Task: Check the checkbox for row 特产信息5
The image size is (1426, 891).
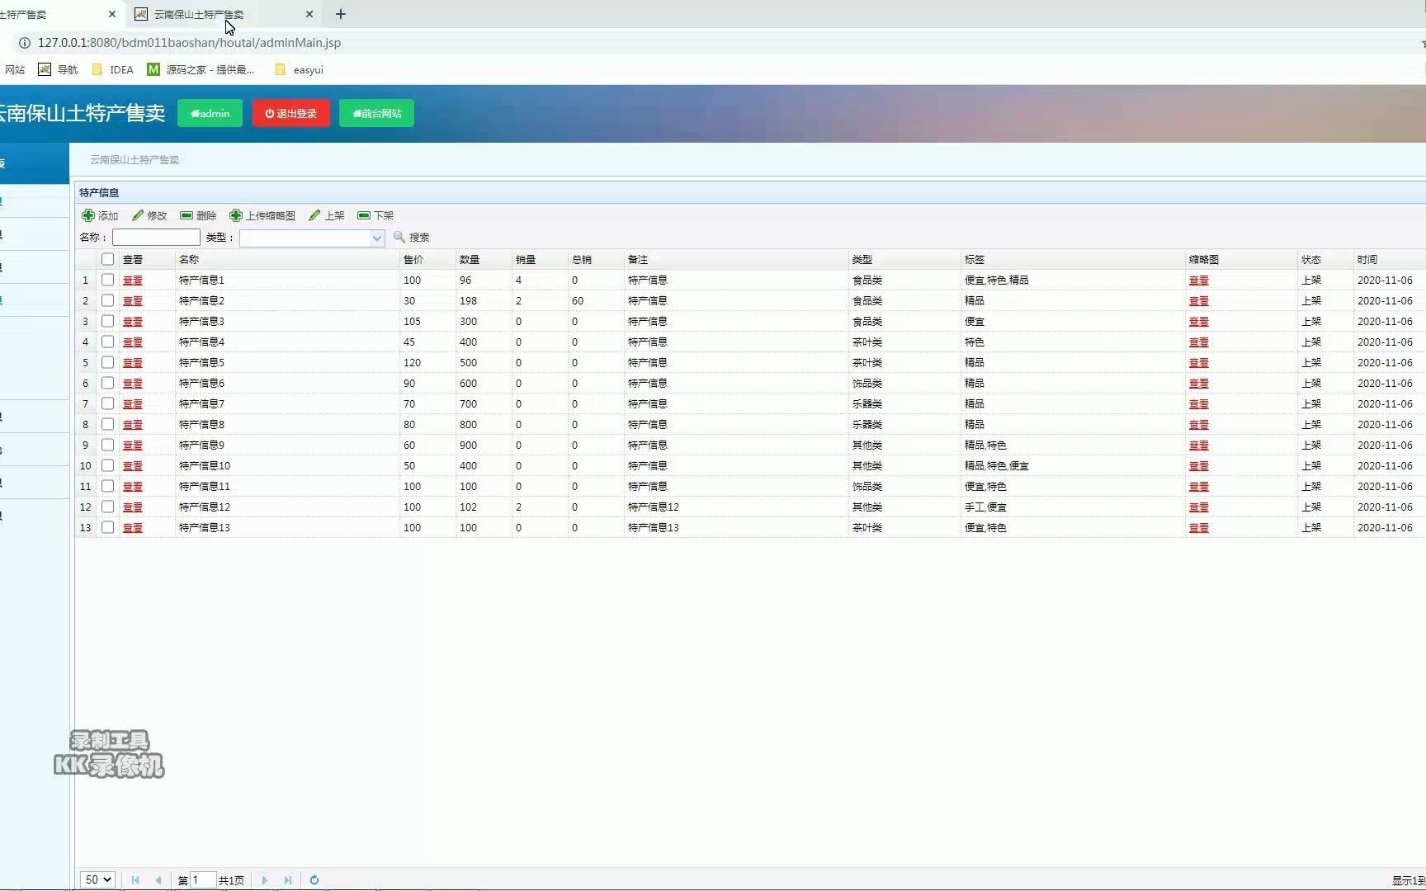Action: pyautogui.click(x=107, y=362)
